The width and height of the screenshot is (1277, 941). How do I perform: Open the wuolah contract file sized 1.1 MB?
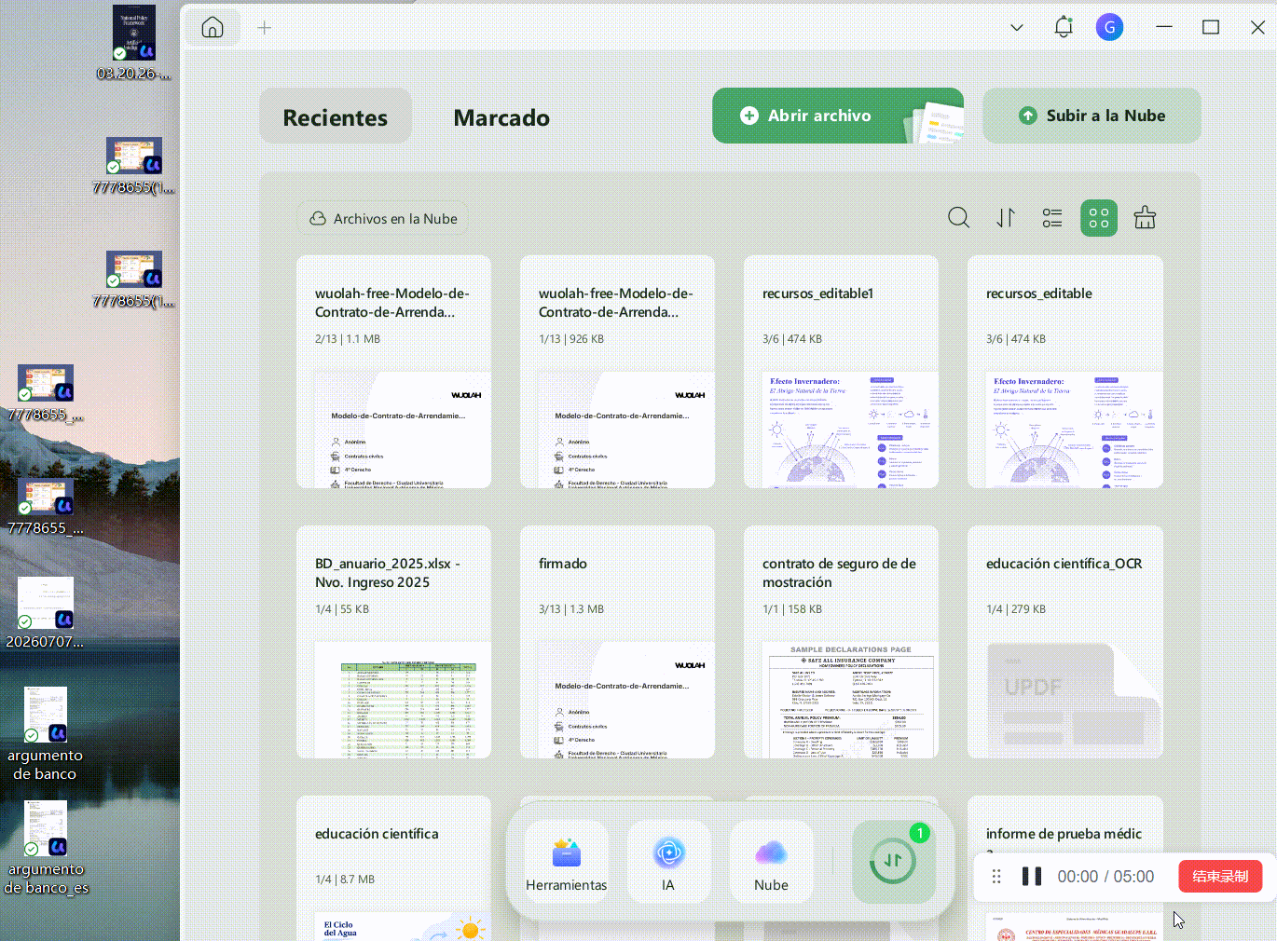393,372
